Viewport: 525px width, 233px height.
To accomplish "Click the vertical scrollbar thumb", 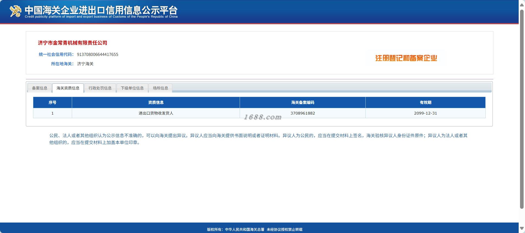I will (x=522, y=109).
